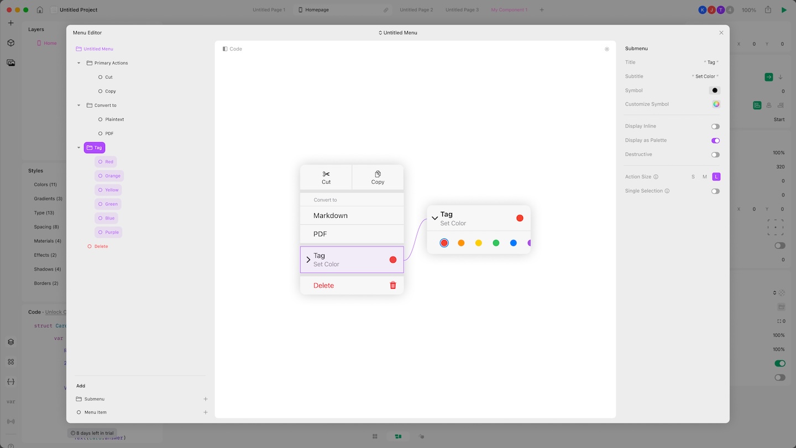Edit the Subtitle field showing Set Color
Image resolution: width=796 pixels, height=448 pixels.
pos(705,76)
